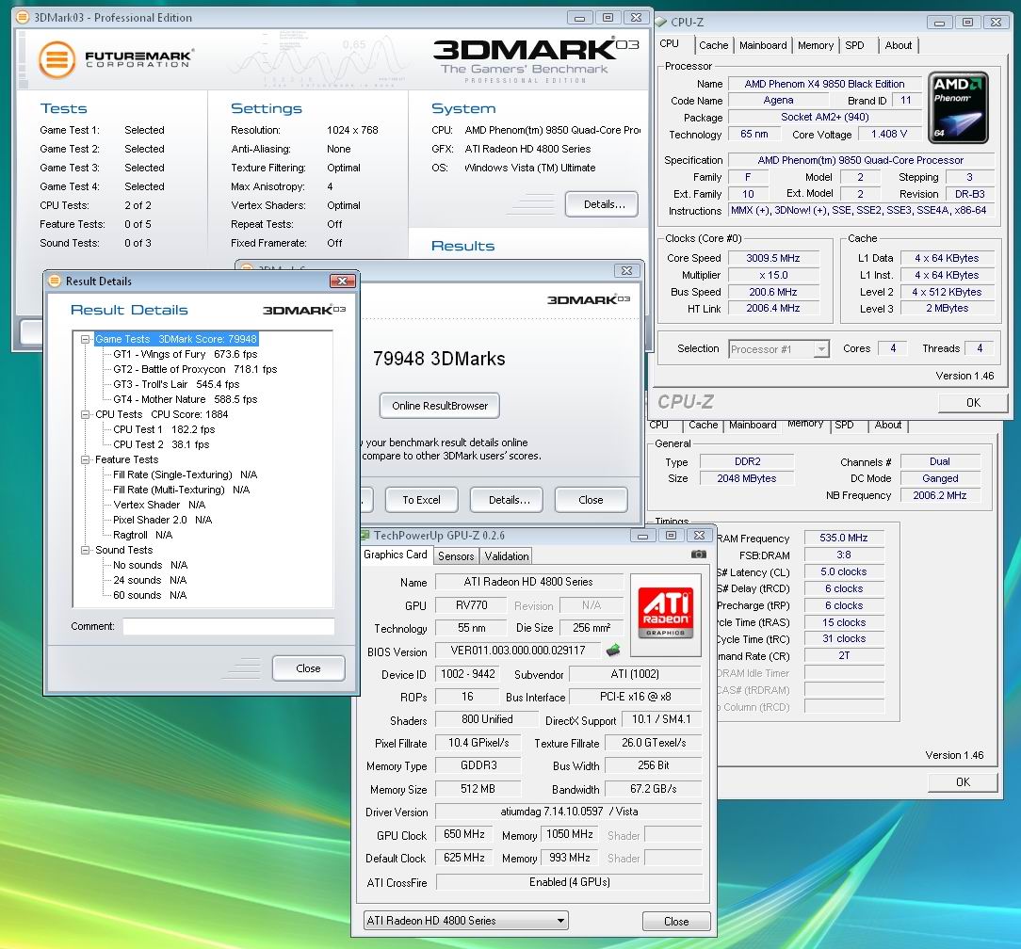Click the Result Details title bar icon
This screenshot has width=1021, height=949.
tap(55, 281)
